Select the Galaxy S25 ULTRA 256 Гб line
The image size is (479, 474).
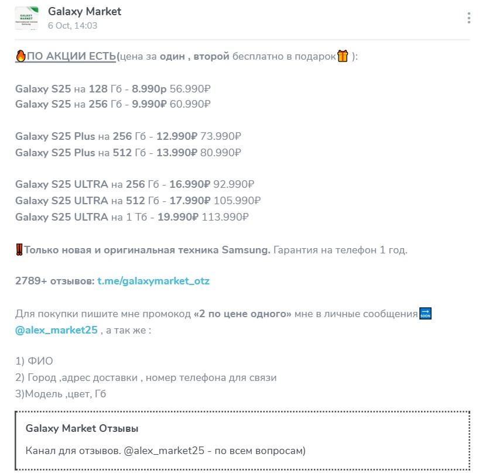[x=134, y=184]
